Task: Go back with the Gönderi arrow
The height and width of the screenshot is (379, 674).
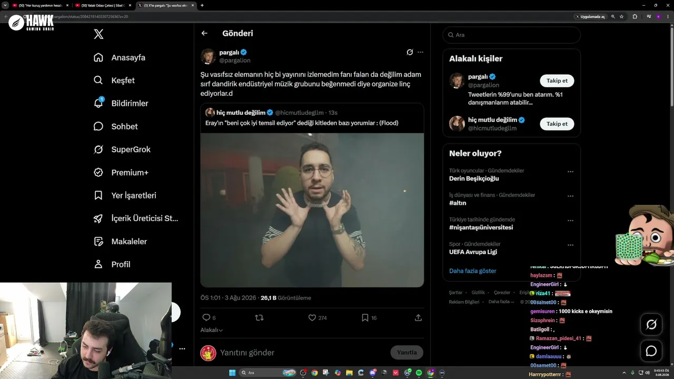Action: coord(204,33)
